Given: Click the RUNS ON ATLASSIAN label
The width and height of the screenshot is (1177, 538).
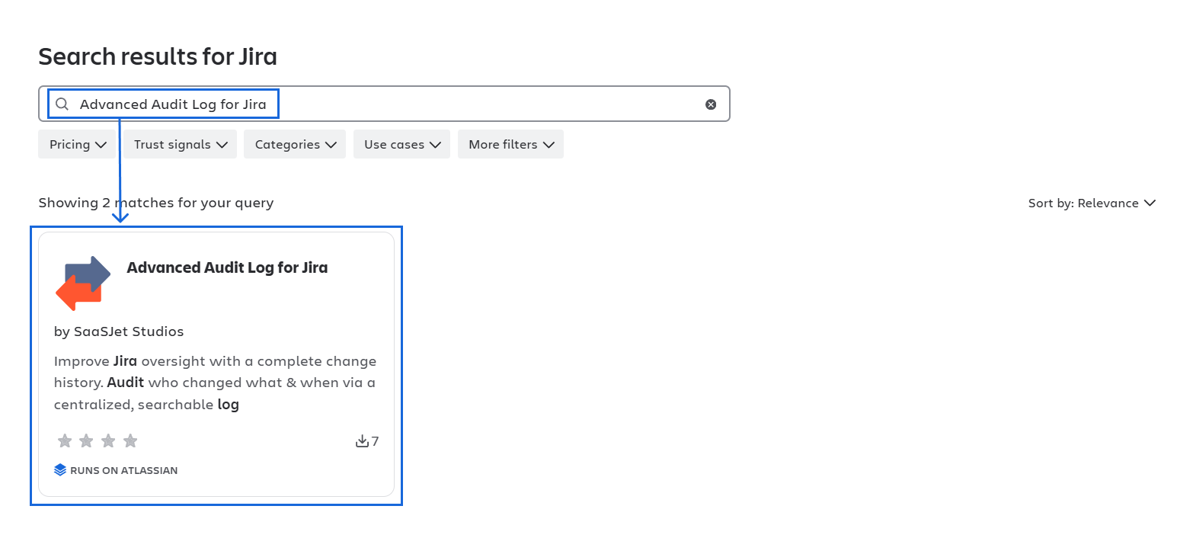Looking at the screenshot, I should [123, 470].
